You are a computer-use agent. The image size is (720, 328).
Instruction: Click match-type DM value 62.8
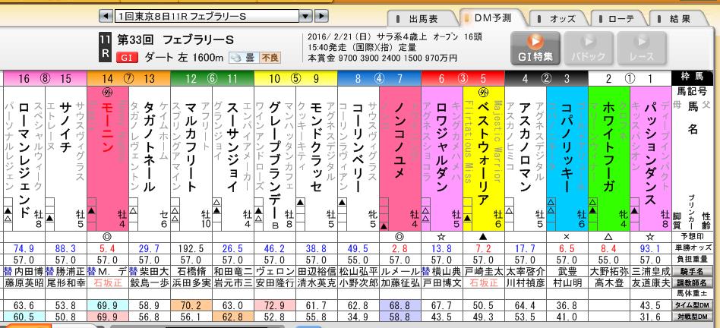pyautogui.click(x=232, y=316)
